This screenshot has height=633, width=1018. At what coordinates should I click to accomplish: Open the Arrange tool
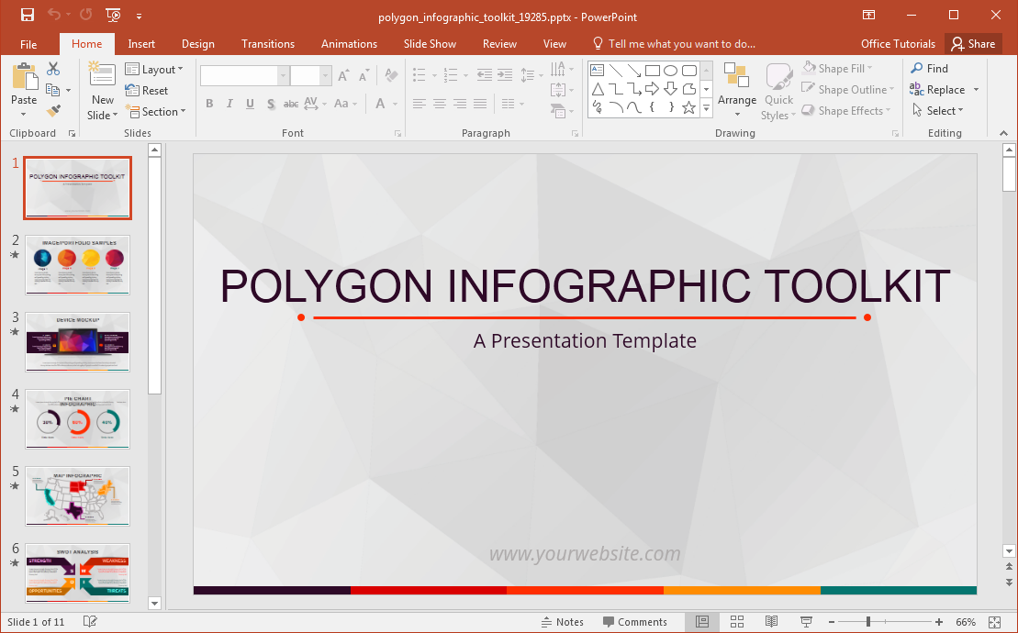[x=737, y=91]
